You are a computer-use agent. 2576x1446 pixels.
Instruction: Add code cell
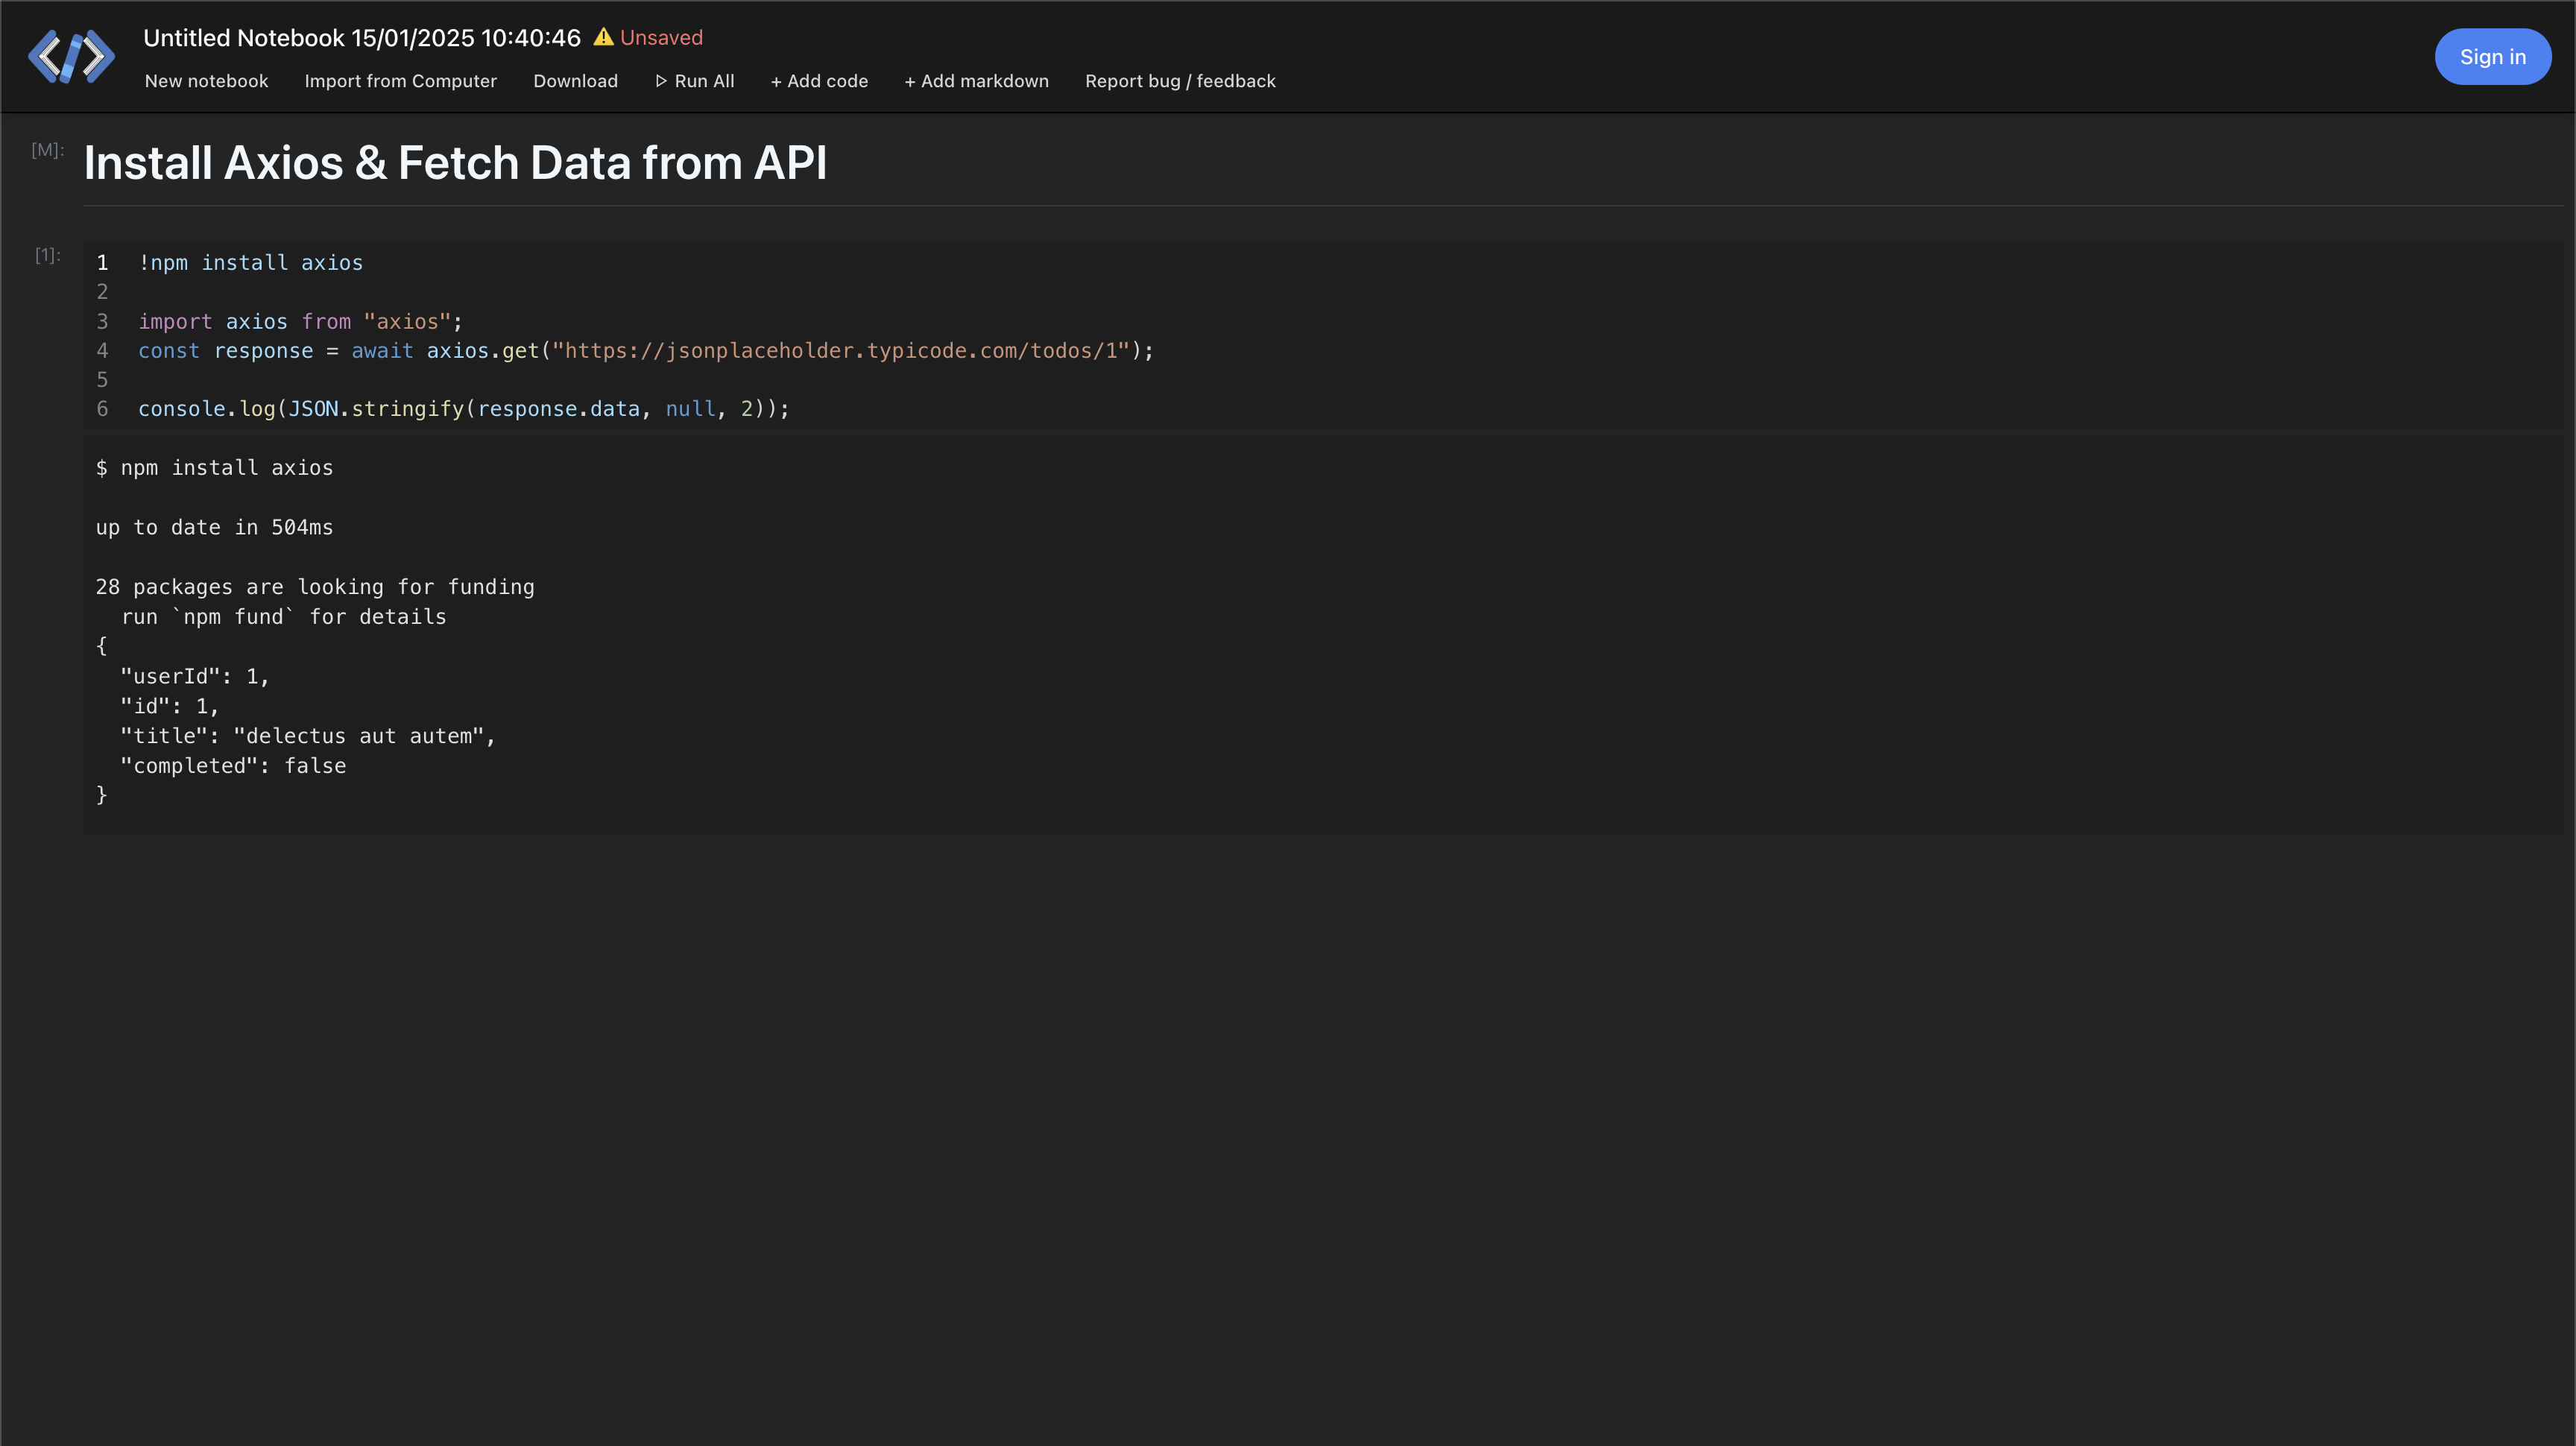click(819, 81)
